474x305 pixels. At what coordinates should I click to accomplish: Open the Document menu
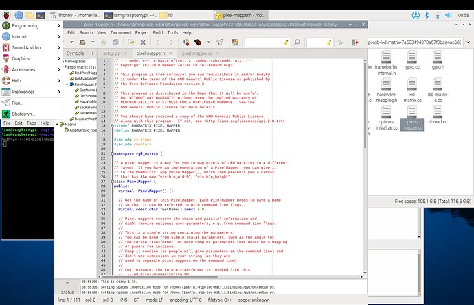[x=121, y=33]
